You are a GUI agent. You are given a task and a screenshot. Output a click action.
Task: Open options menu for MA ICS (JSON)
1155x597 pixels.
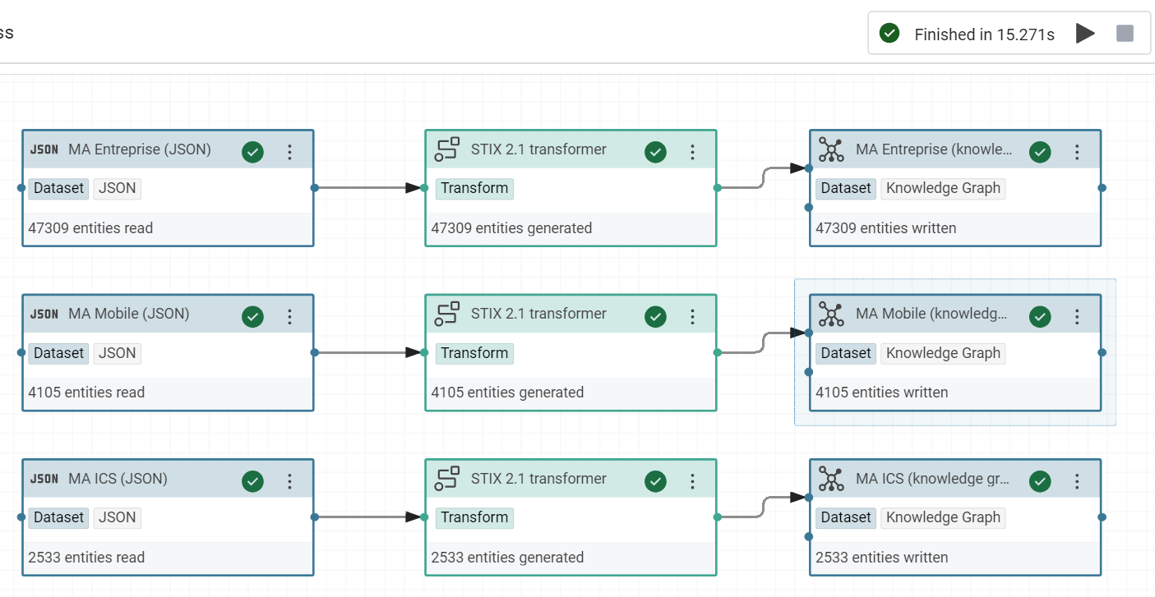289,481
